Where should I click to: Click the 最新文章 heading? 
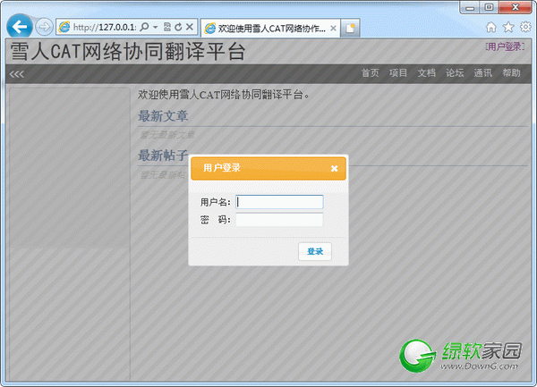point(163,116)
